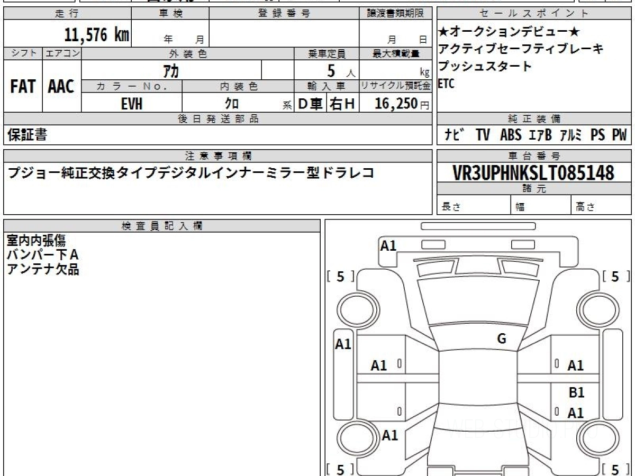Select the D車 cell

point(310,104)
